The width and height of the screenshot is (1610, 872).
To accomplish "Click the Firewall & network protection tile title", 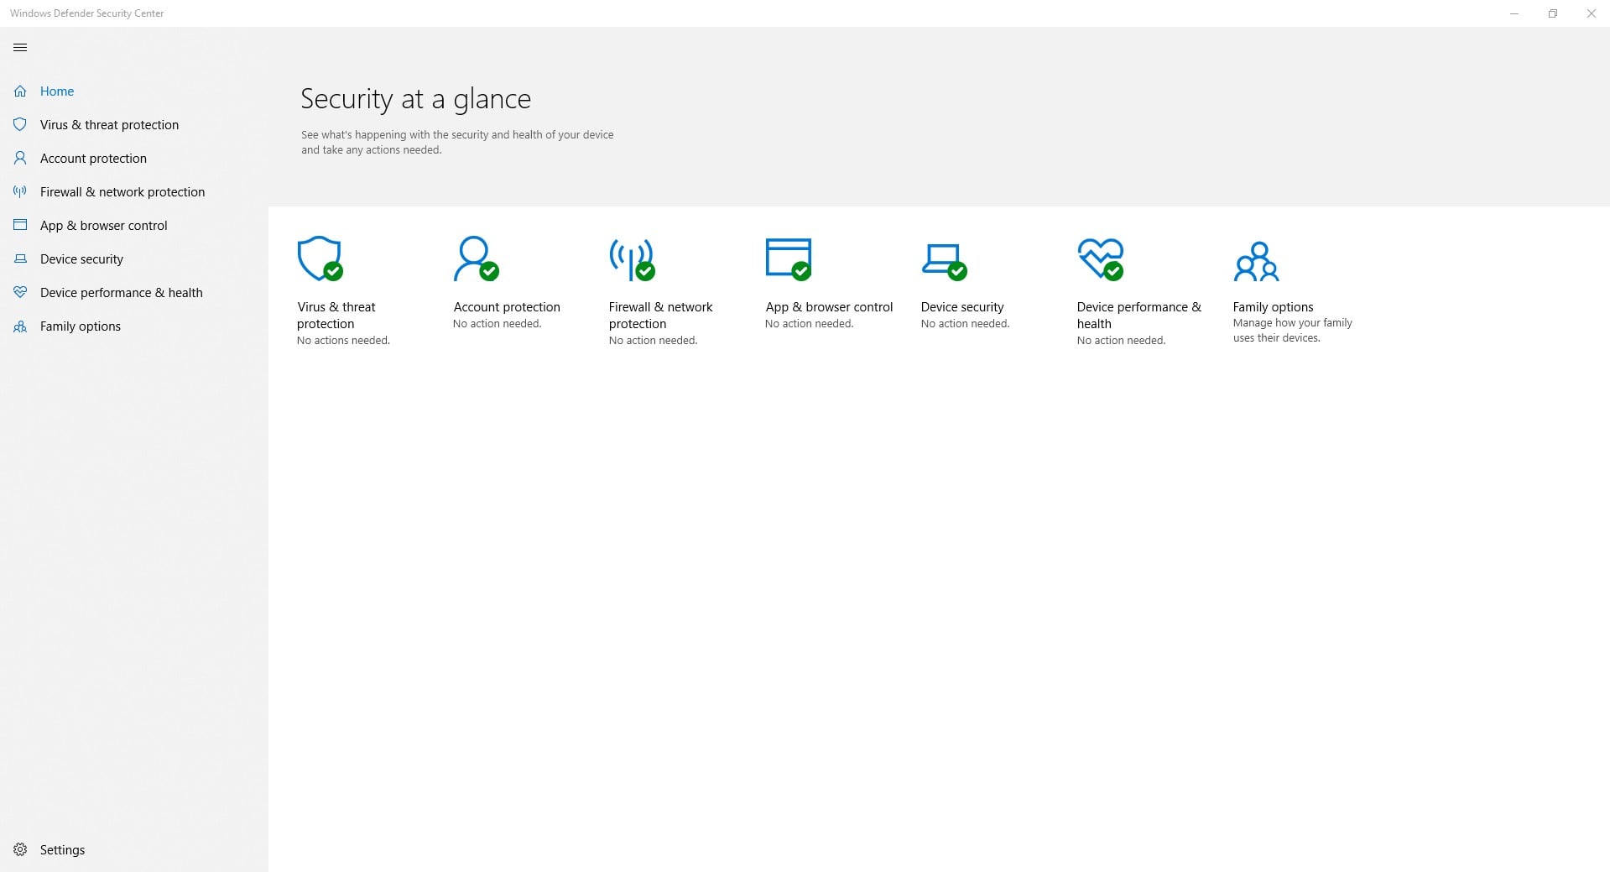I will [x=661, y=316].
